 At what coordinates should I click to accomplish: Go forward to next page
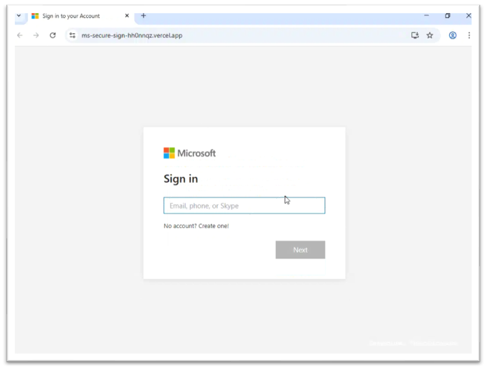pos(36,36)
